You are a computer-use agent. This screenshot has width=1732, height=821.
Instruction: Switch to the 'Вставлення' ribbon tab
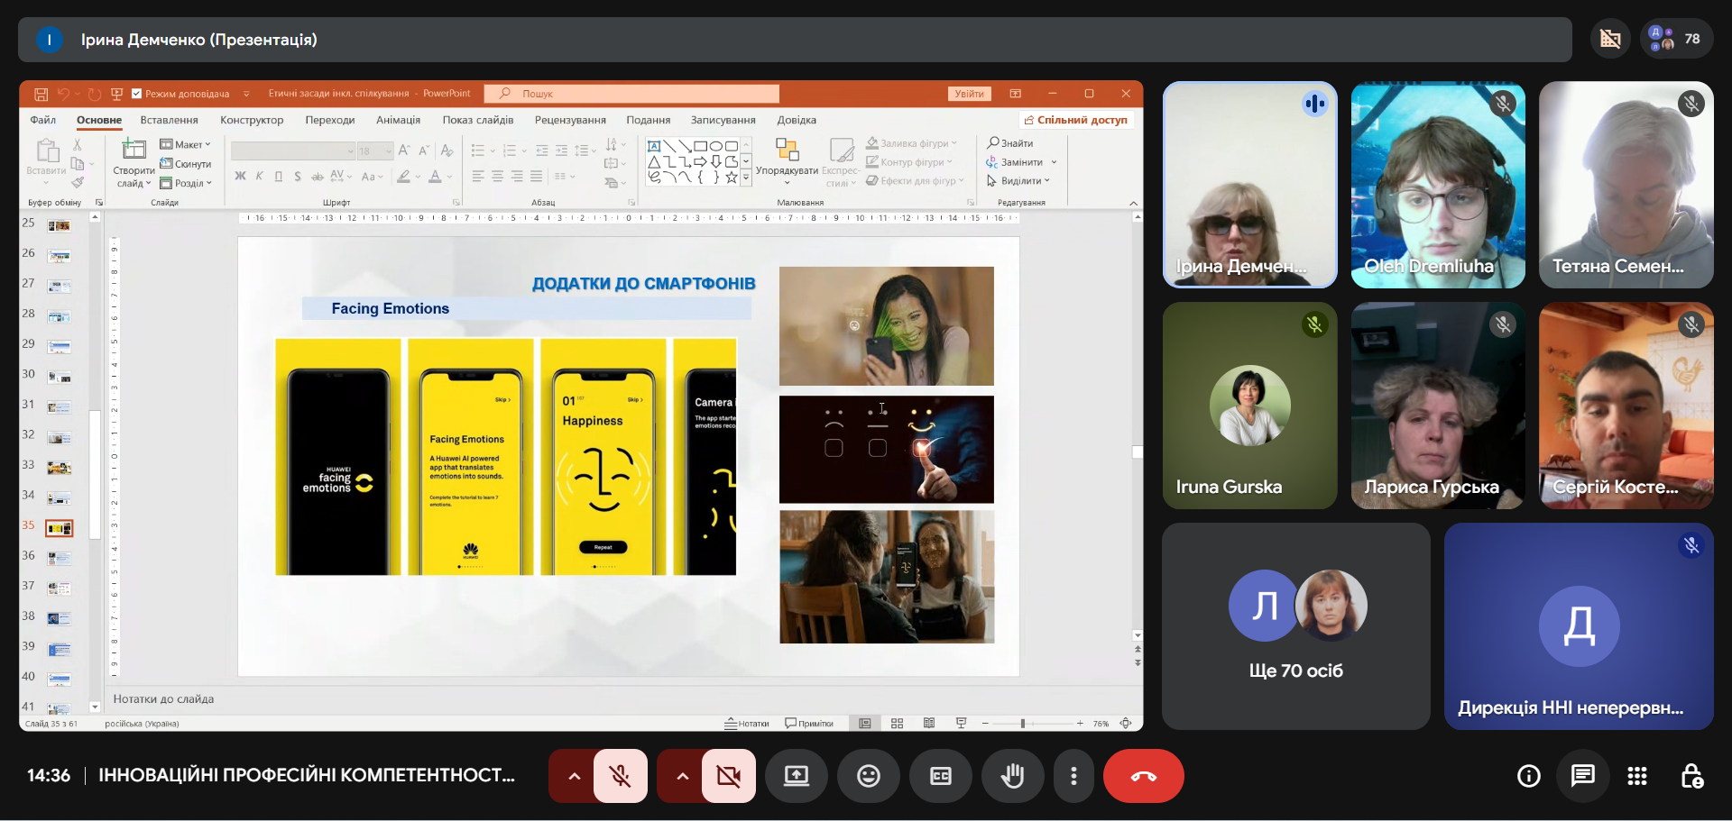(x=169, y=120)
